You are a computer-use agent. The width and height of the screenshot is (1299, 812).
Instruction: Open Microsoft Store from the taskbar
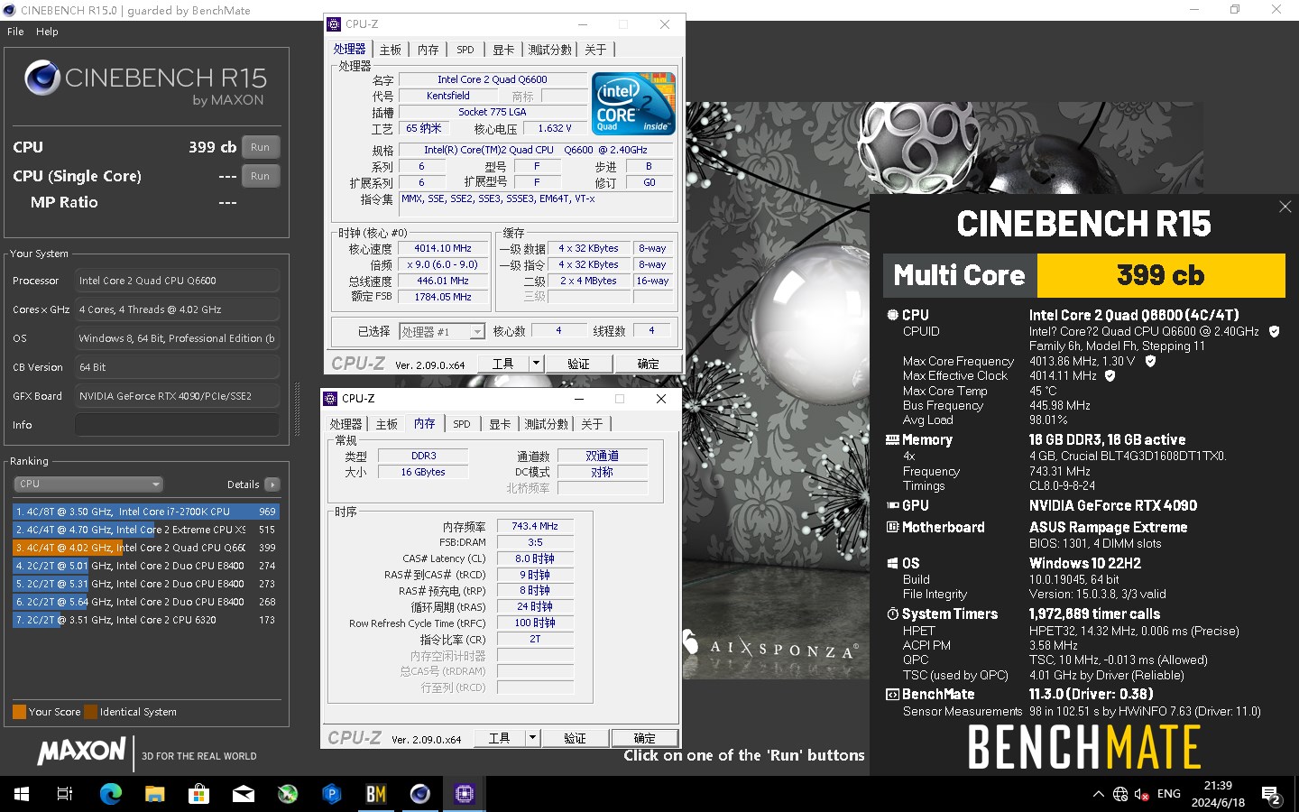pyautogui.click(x=198, y=794)
